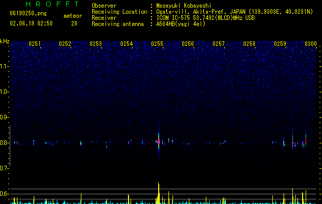Click the 0.7 kHz axis label
The width and height of the screenshot is (322, 204).
(5, 168)
